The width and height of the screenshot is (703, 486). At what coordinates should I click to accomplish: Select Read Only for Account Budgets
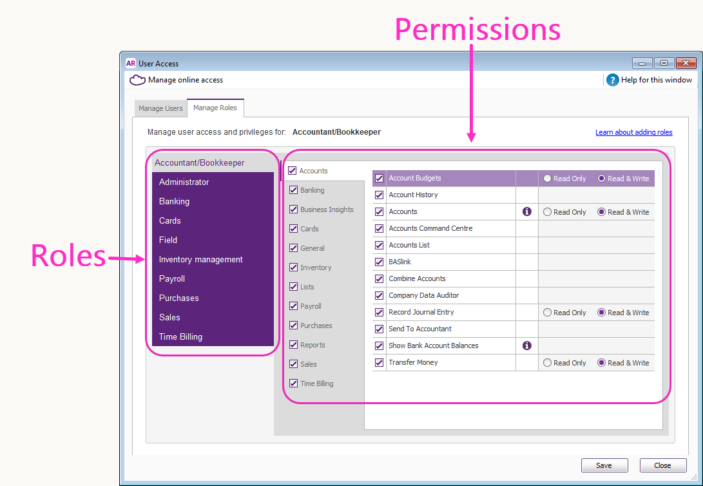(548, 179)
